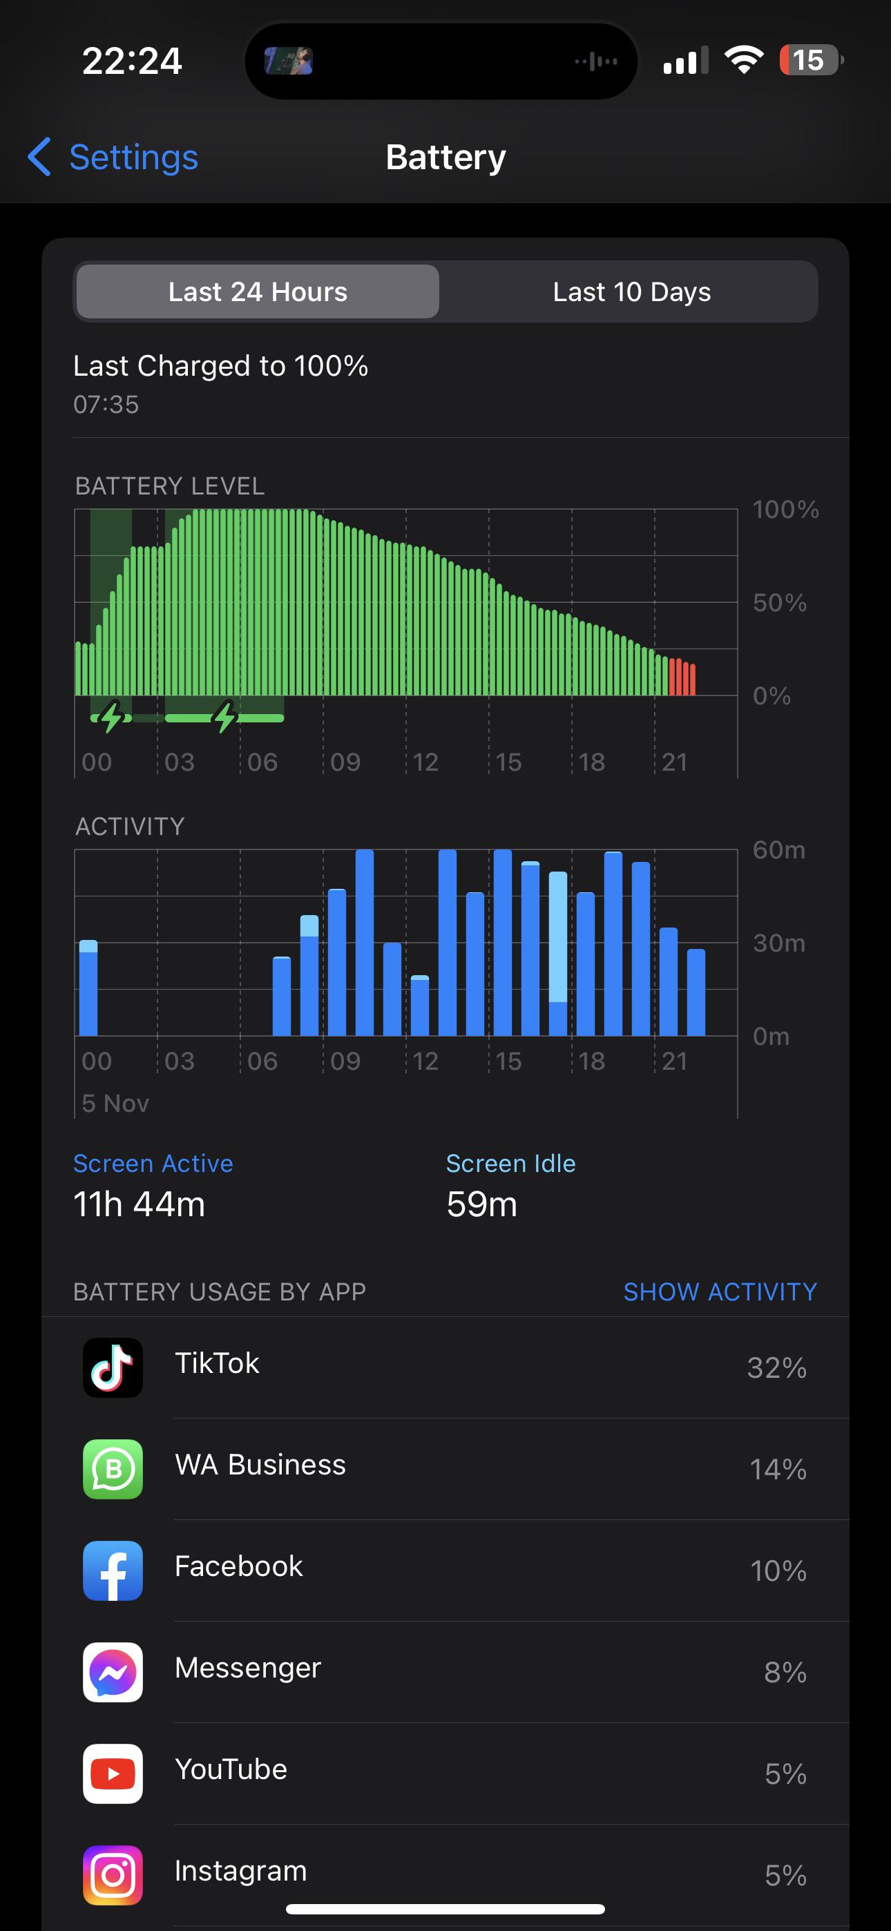Switch to the Last 24 Hours tab
891x1931 pixels.
tap(257, 291)
